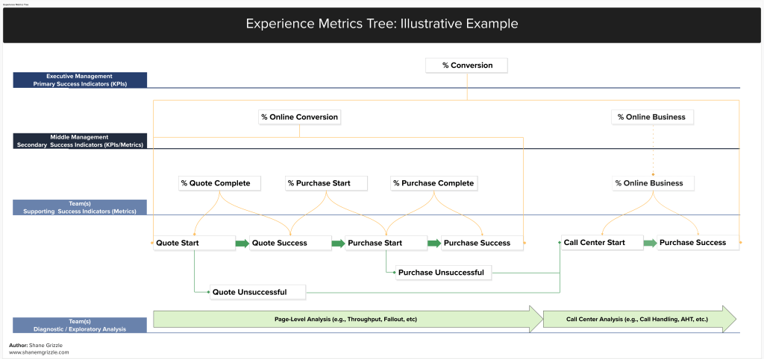
Task: Select the Purchase Unsuccessful box
Action: (x=443, y=273)
